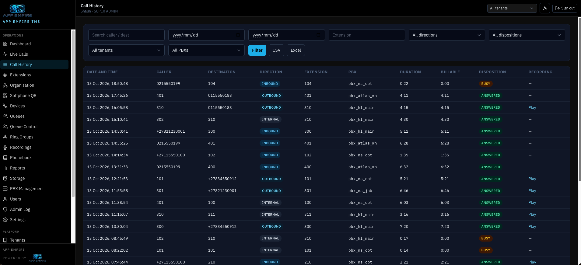Click the Sign out button
The width and height of the screenshot is (581, 265).
[x=565, y=8]
